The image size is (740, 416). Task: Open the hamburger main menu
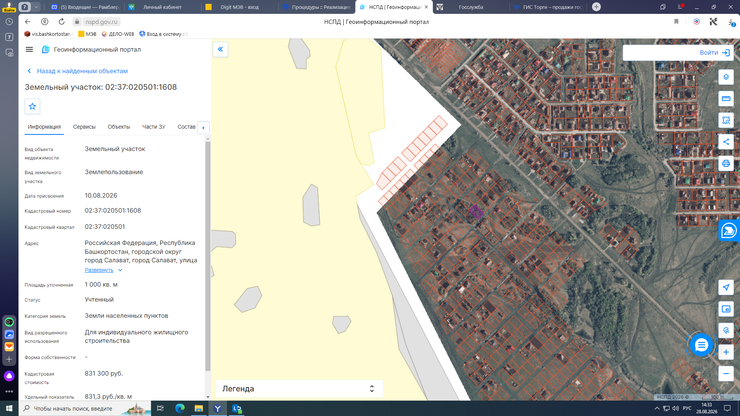pyautogui.click(x=29, y=49)
